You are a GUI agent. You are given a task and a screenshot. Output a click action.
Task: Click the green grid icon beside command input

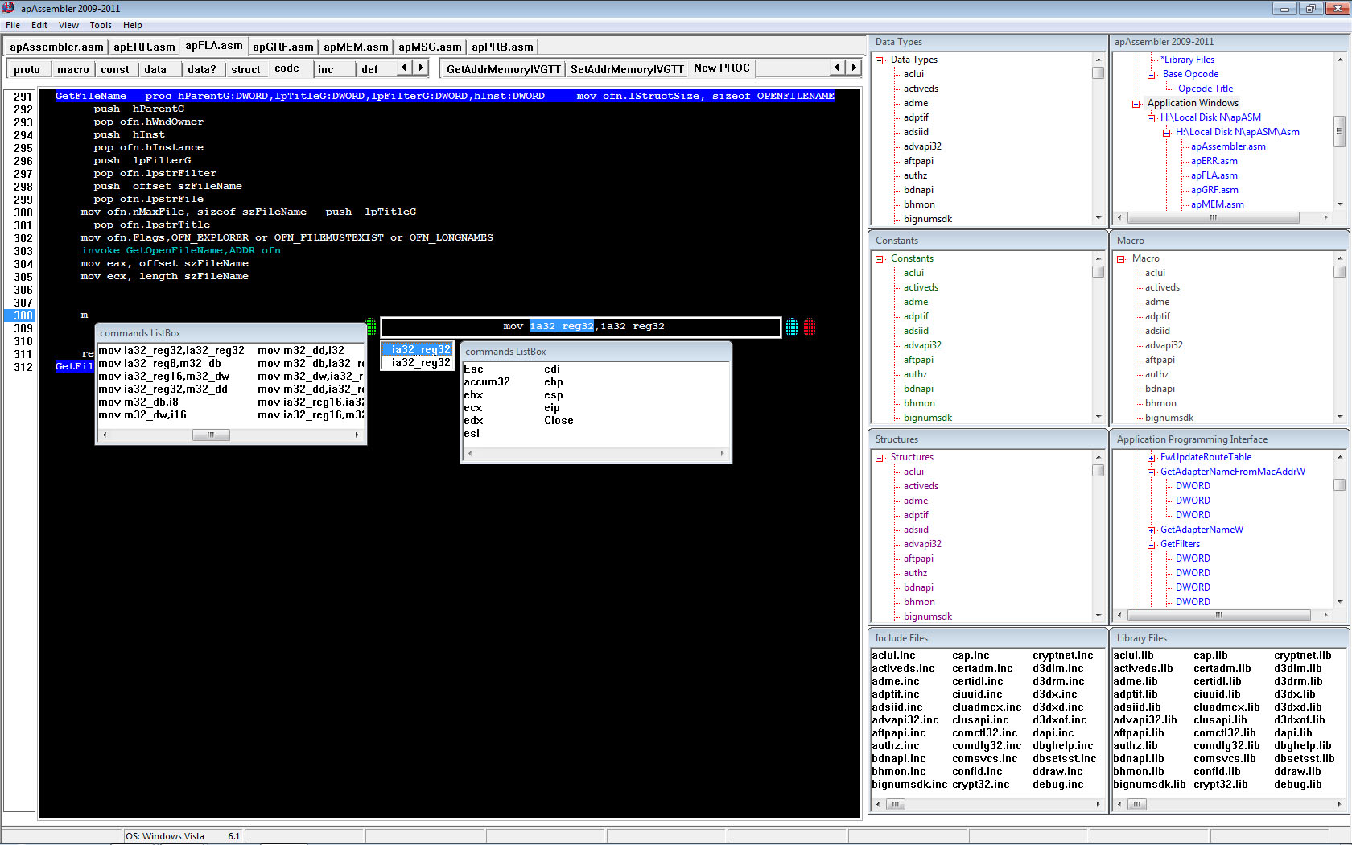pyautogui.click(x=371, y=327)
